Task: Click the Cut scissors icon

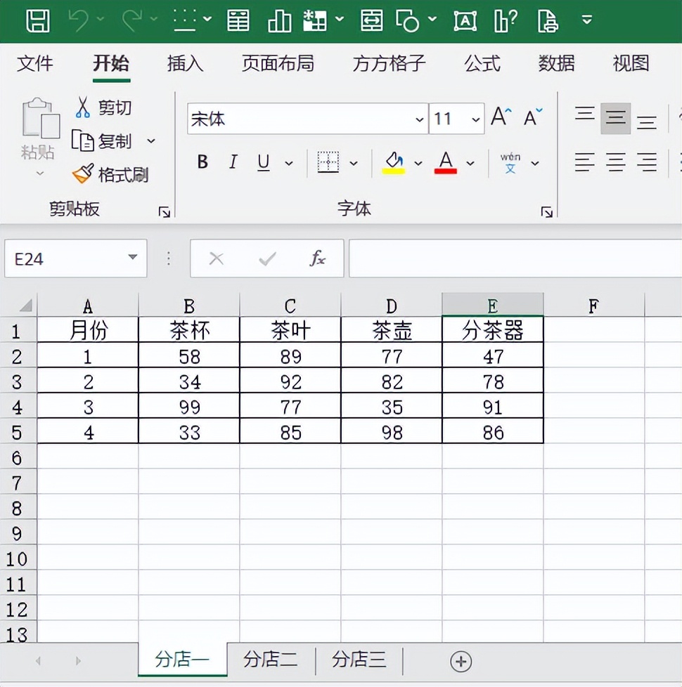Action: [83, 107]
